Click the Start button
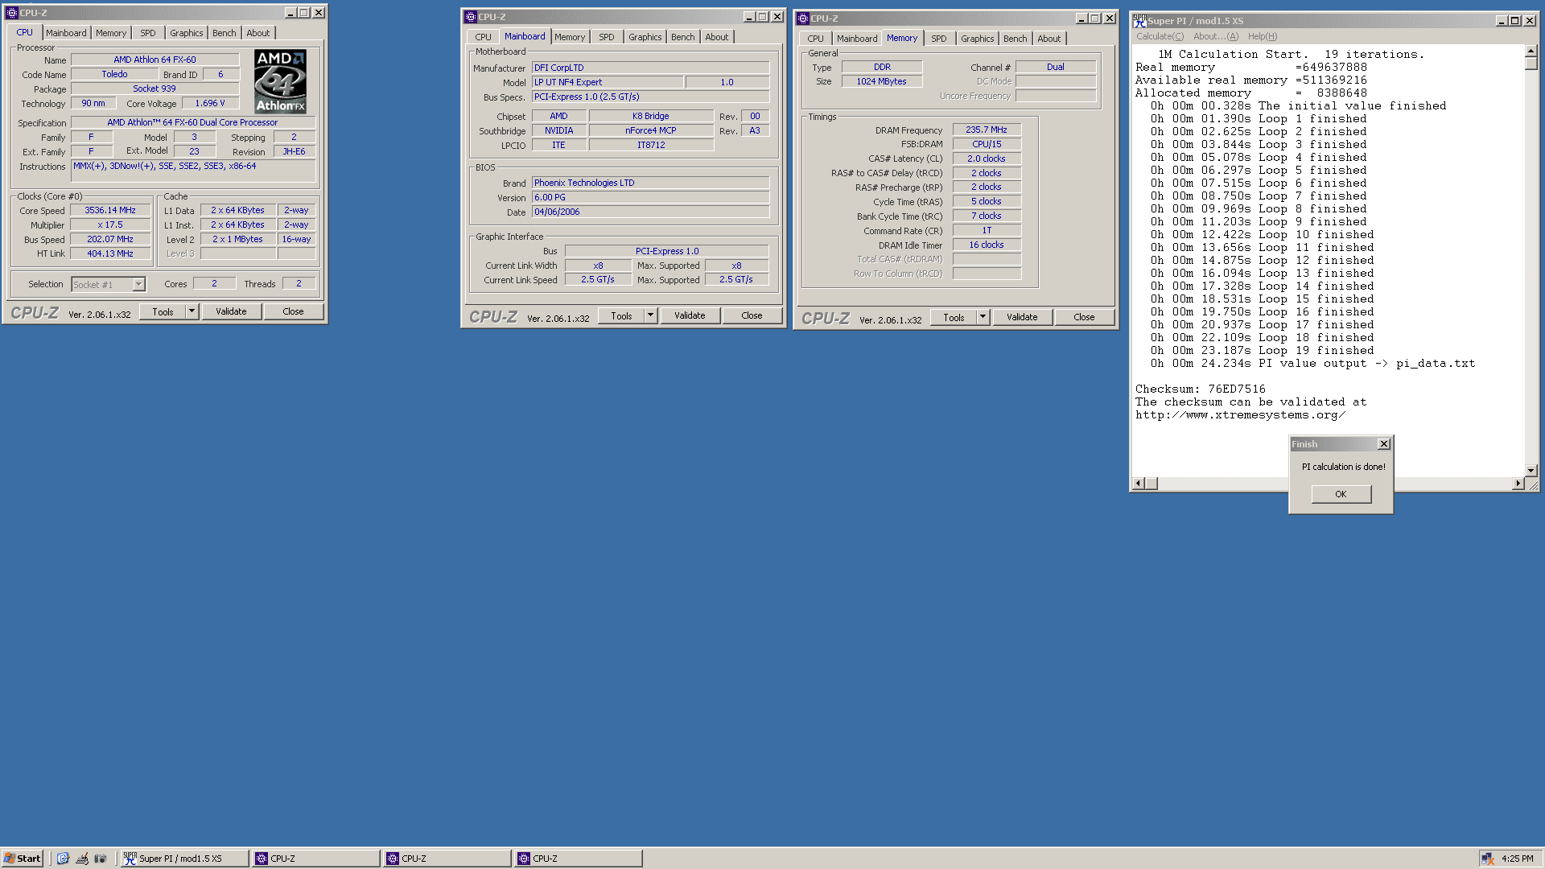The width and height of the screenshot is (1545, 869). coord(23,859)
